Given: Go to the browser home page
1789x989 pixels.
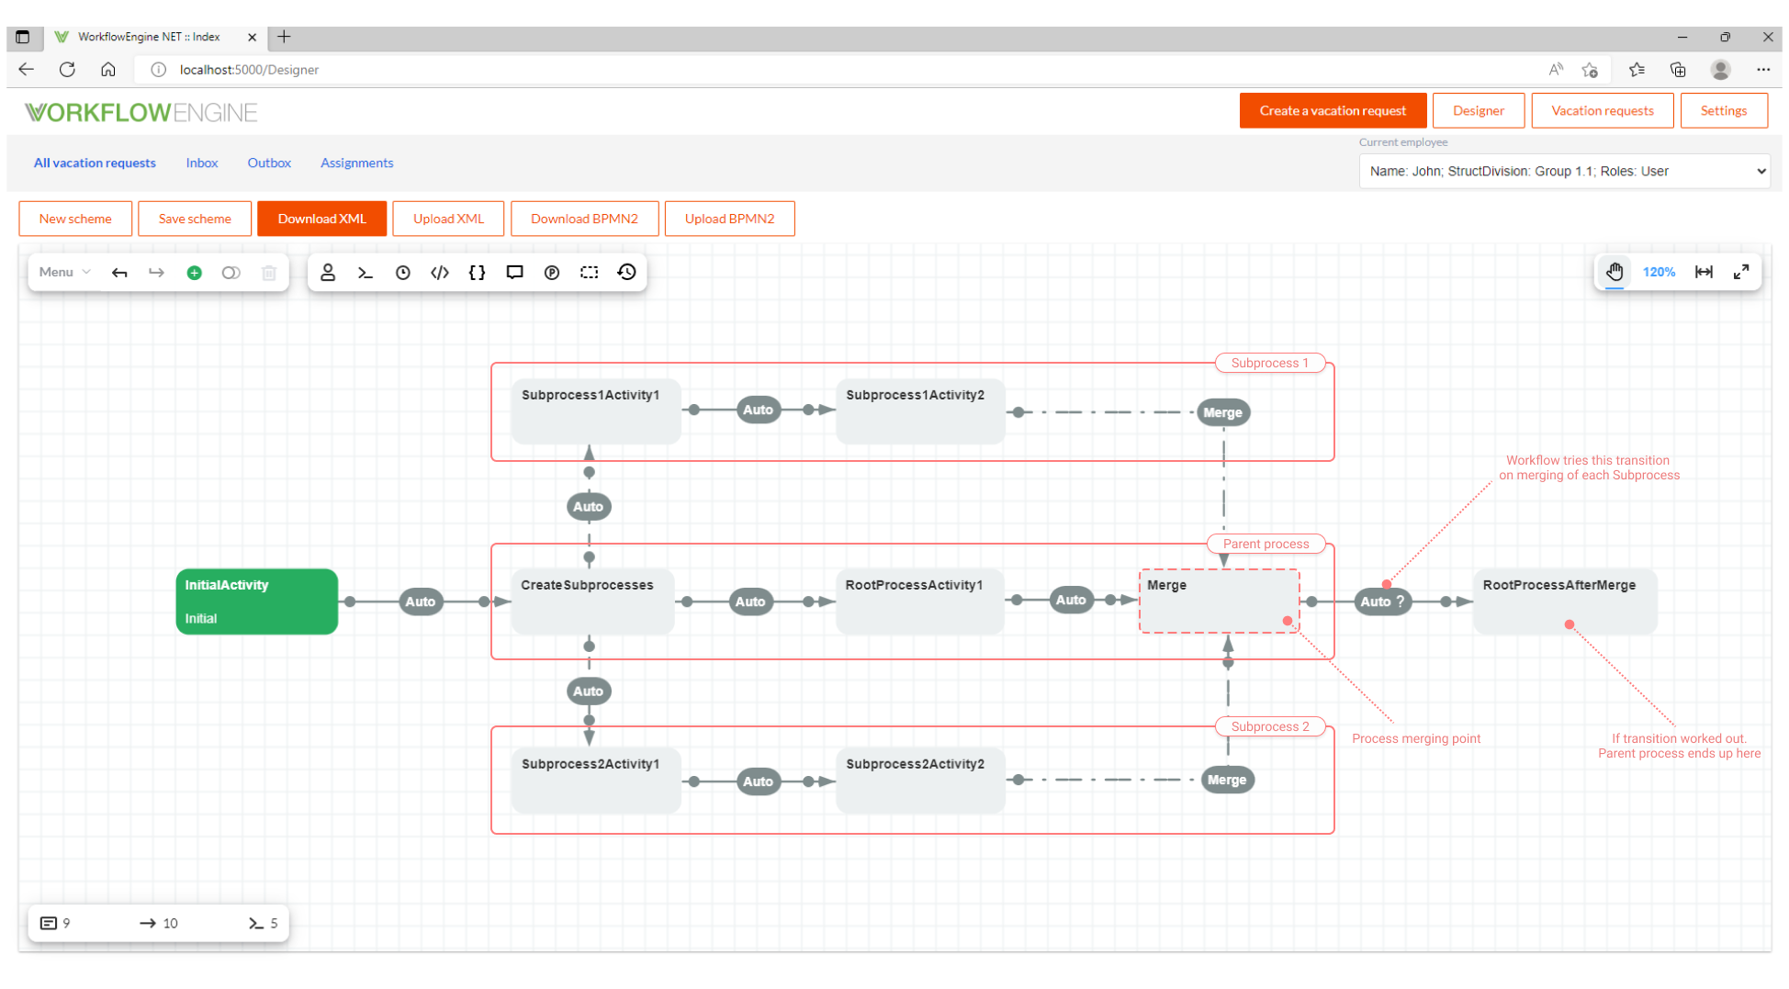Looking at the screenshot, I should coord(108,70).
